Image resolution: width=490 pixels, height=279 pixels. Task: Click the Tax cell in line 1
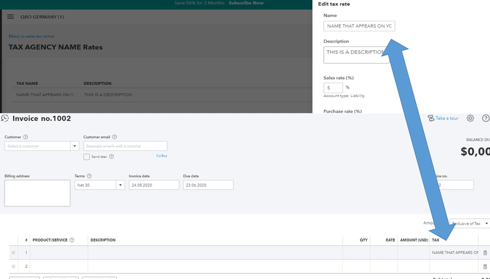[454, 253]
